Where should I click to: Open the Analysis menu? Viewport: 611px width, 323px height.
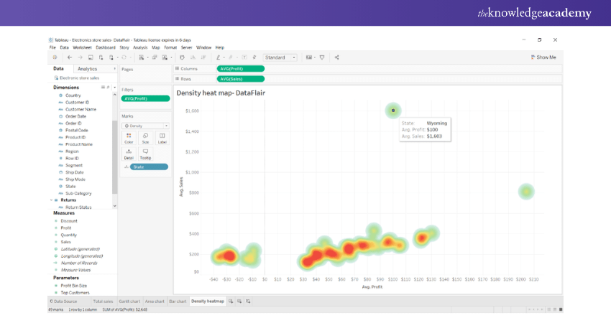coord(140,47)
